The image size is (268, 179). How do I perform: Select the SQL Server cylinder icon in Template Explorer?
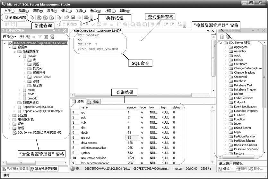tap(222, 37)
